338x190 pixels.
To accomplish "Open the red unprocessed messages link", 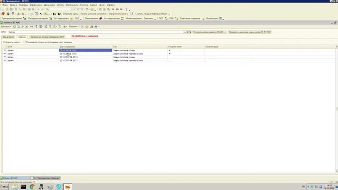I will coord(84,36).
